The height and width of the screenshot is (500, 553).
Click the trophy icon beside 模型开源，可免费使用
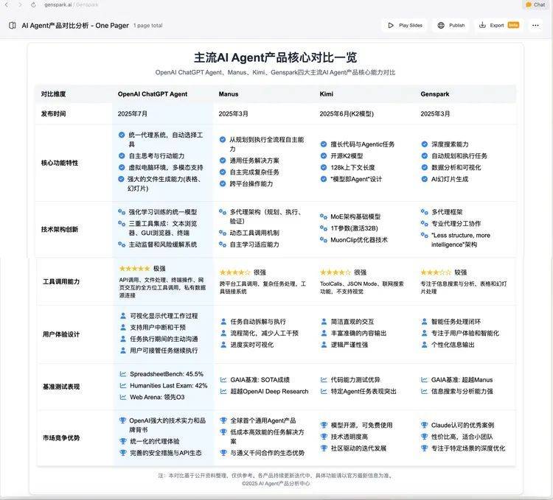click(324, 425)
